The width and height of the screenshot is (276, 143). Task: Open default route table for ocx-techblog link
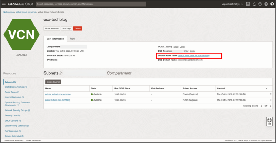click(x=194, y=56)
